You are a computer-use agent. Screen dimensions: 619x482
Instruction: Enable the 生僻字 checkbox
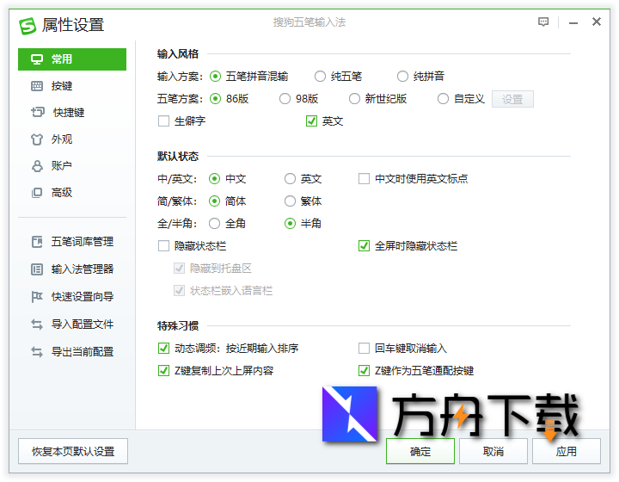click(163, 120)
